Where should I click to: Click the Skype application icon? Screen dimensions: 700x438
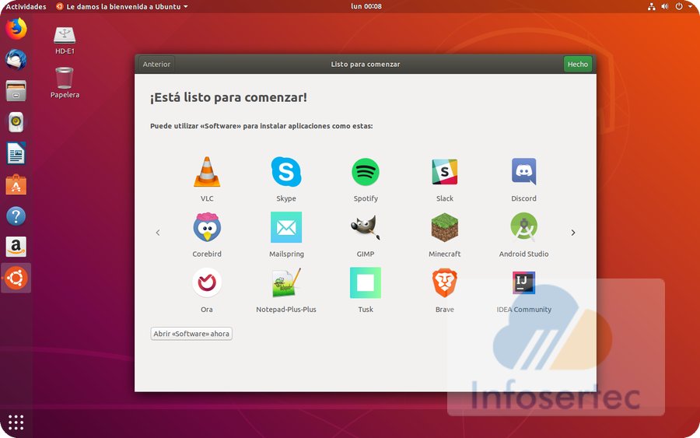tap(286, 172)
